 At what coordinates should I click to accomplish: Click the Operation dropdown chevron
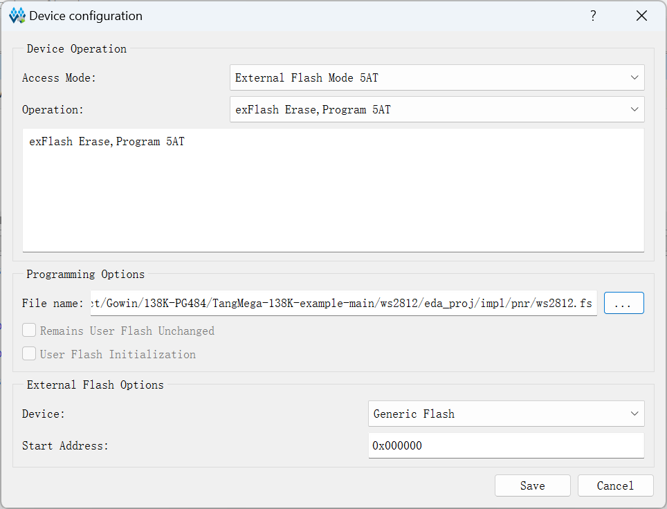coord(634,109)
